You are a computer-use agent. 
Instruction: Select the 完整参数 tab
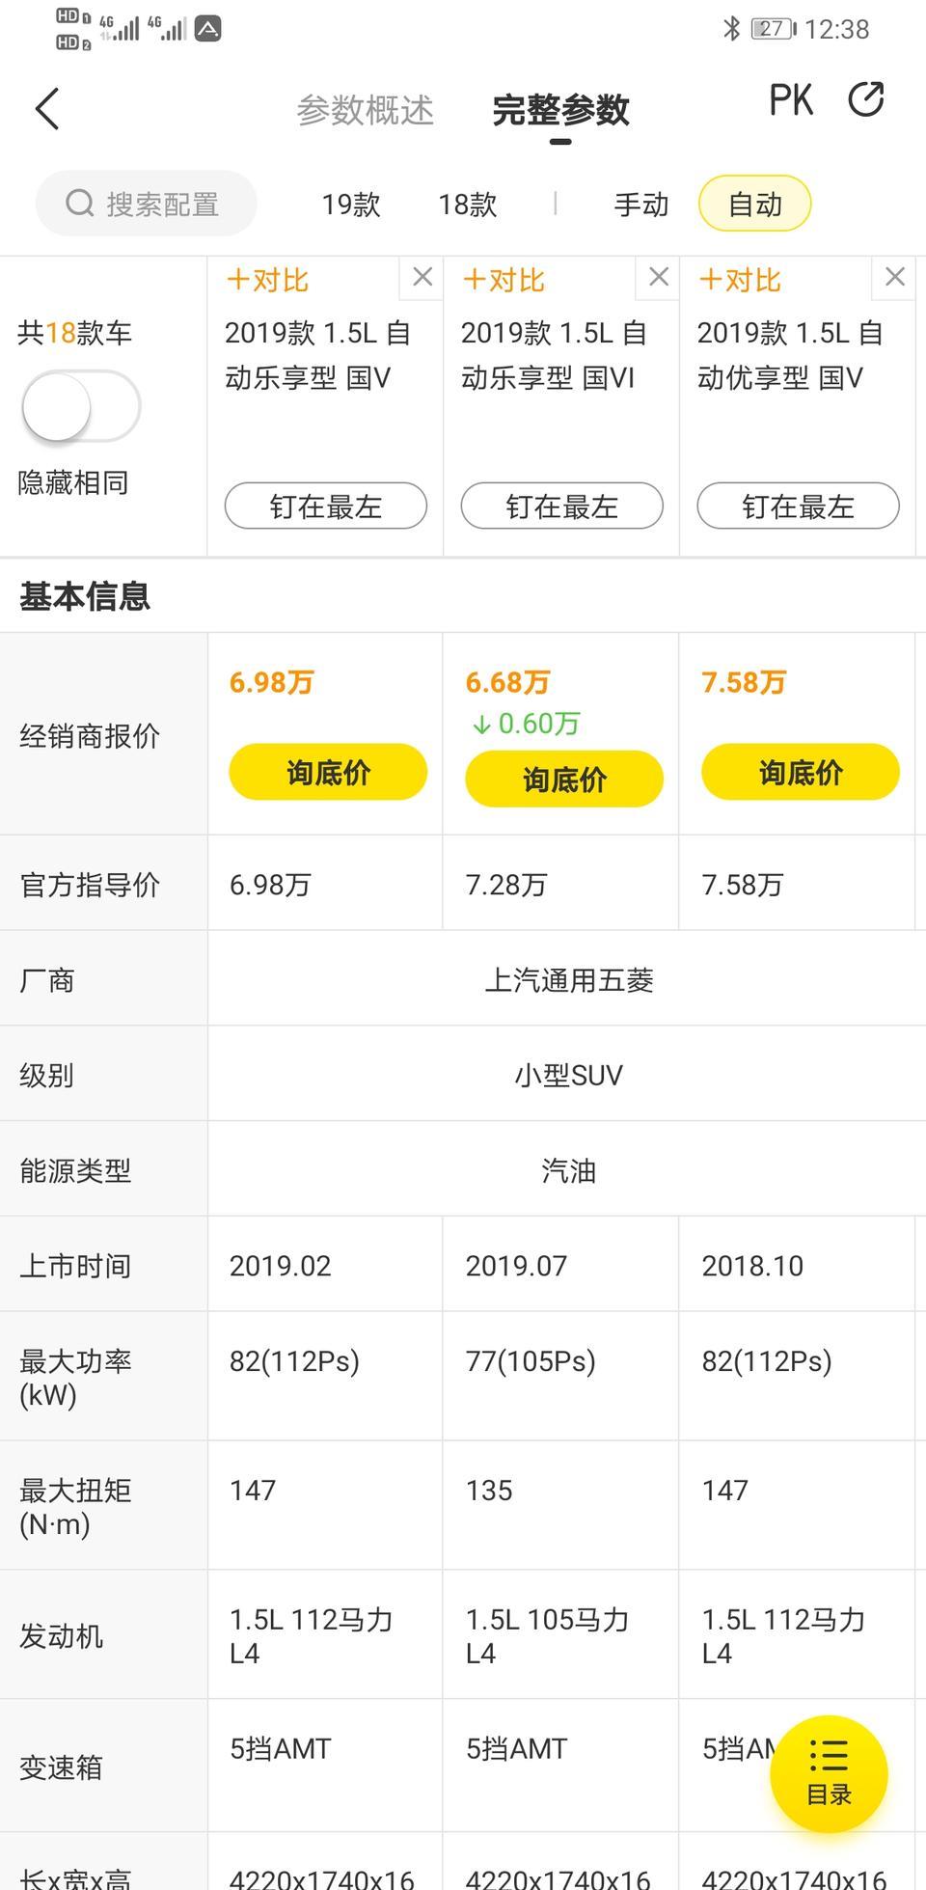[x=560, y=110]
